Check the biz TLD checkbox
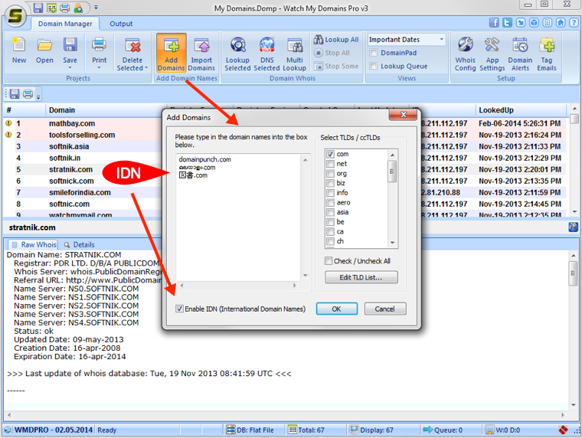Viewport: 582px width, 438px height. [x=330, y=183]
